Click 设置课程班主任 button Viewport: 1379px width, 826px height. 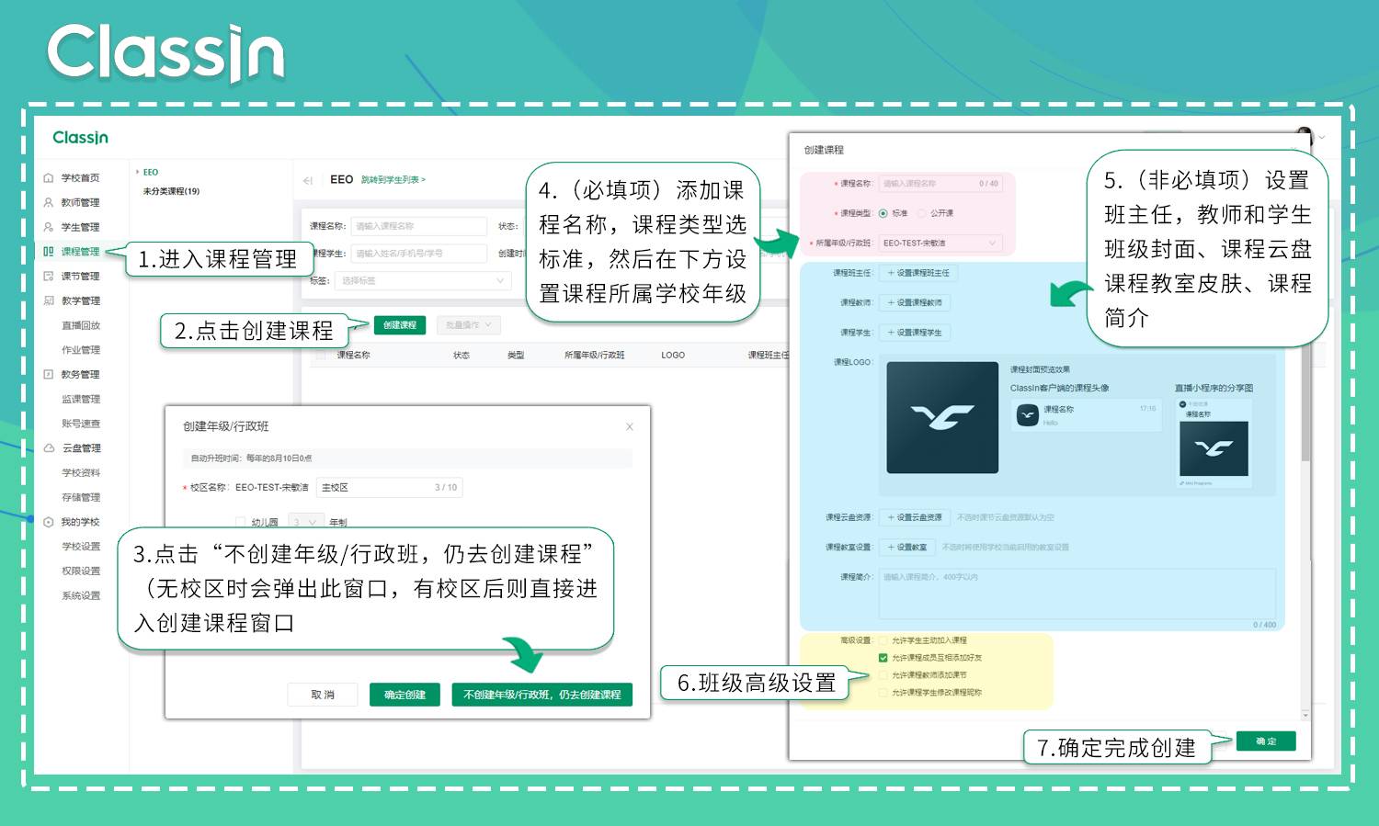pos(919,273)
